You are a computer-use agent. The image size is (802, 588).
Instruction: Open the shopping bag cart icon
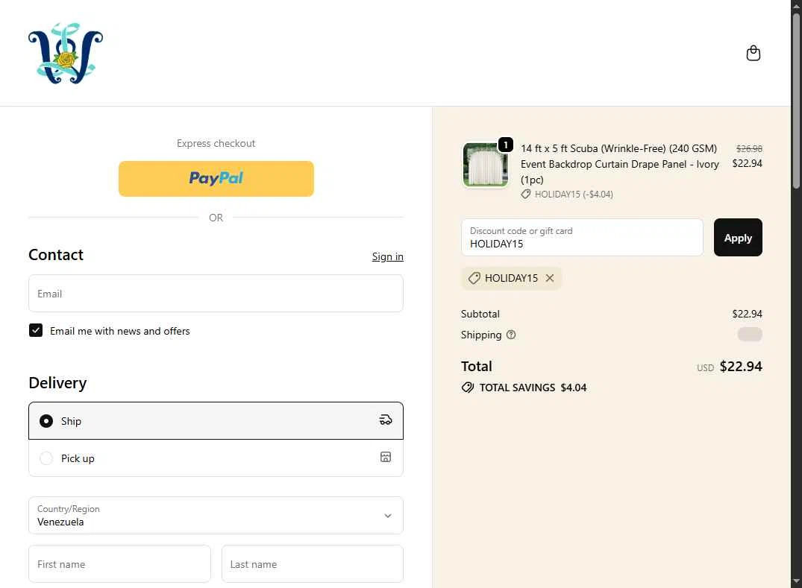click(x=753, y=53)
